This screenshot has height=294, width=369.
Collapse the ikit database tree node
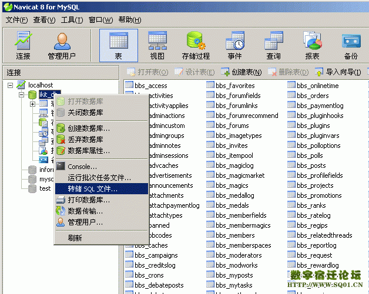[21, 94]
